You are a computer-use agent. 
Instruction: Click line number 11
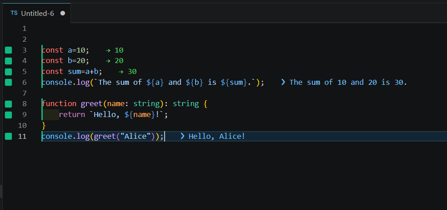point(22,137)
